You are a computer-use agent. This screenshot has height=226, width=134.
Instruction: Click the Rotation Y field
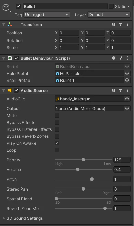pos(95,41)
